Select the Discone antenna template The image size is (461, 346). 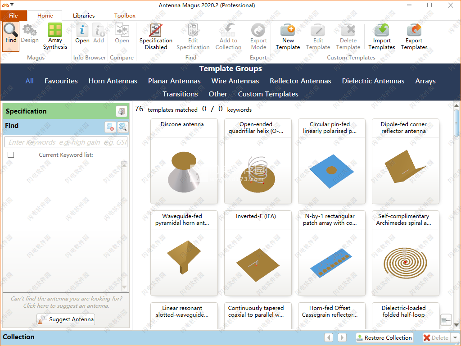coord(184,161)
